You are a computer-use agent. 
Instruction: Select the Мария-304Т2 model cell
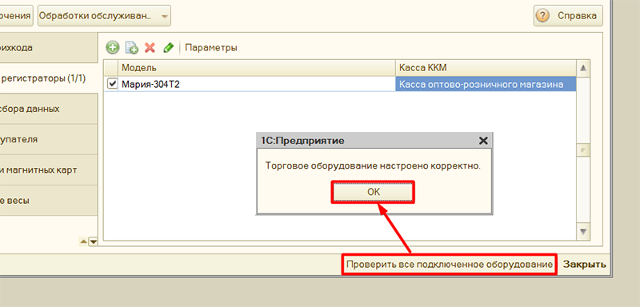(257, 85)
